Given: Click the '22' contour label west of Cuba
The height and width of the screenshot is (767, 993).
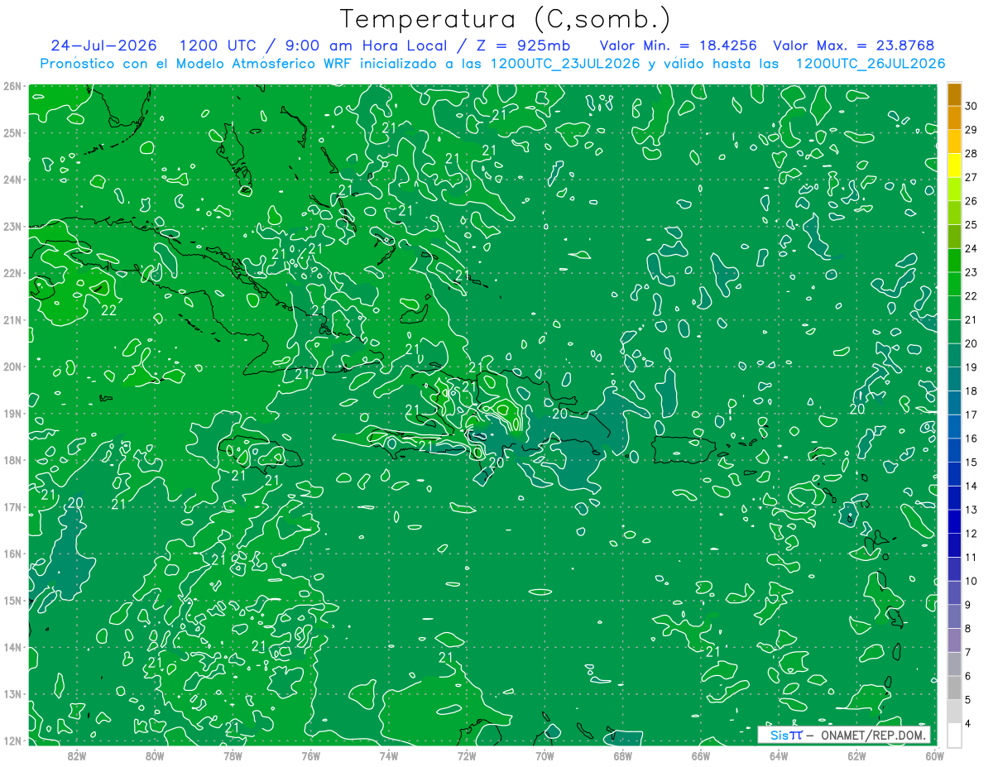Looking at the screenshot, I should click(108, 310).
